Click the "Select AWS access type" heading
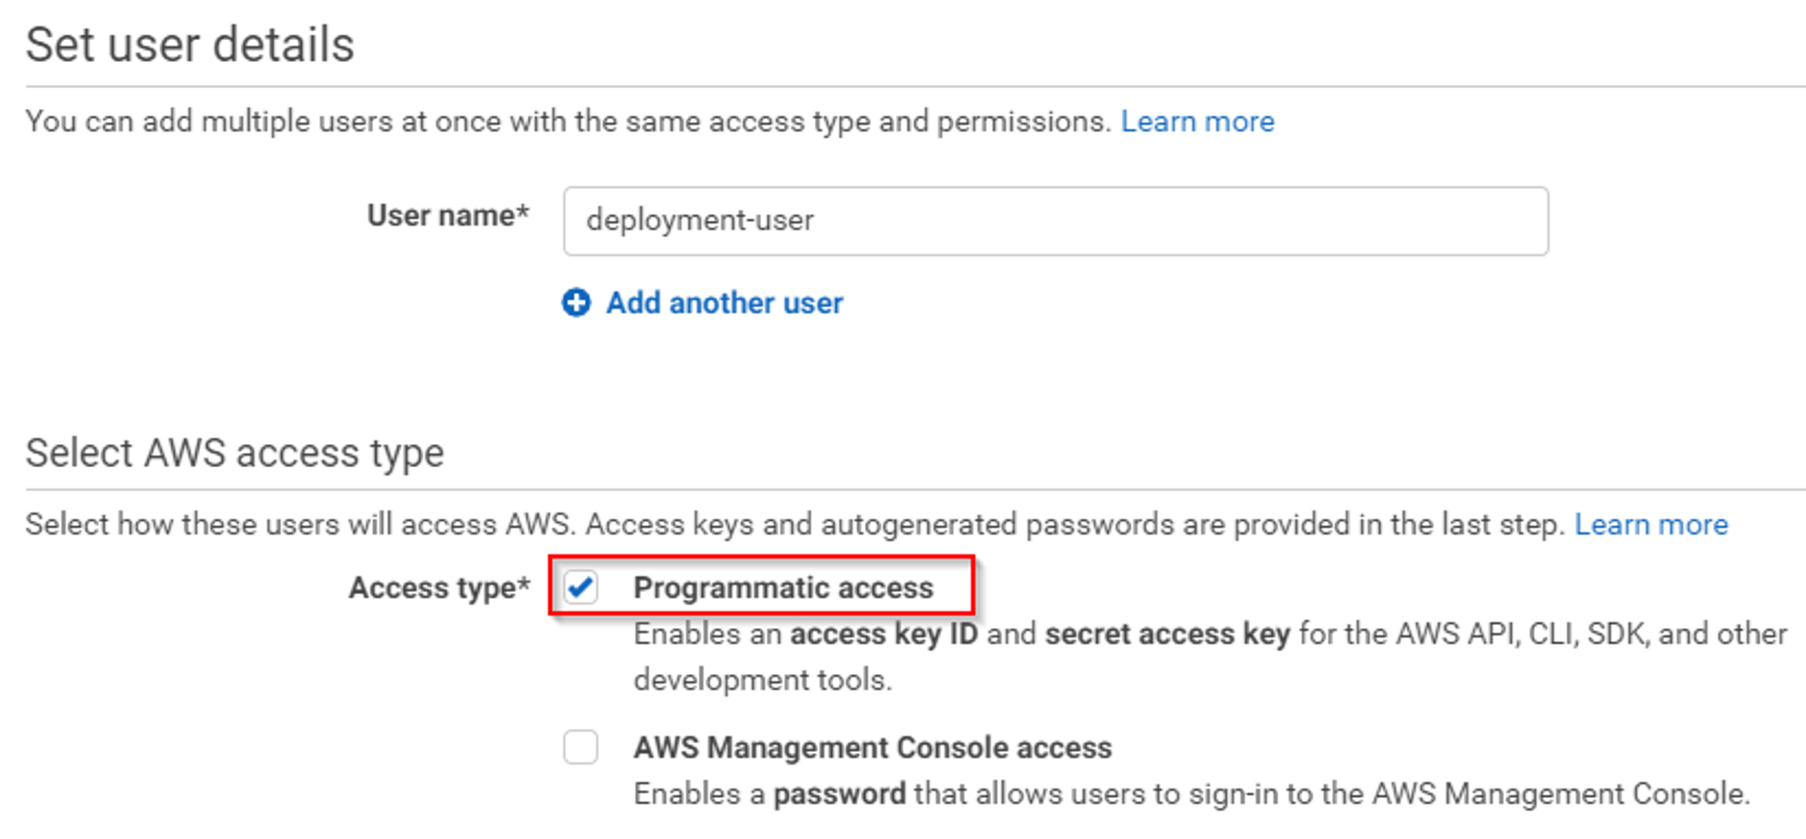1806x839 pixels. pyautogui.click(x=235, y=452)
